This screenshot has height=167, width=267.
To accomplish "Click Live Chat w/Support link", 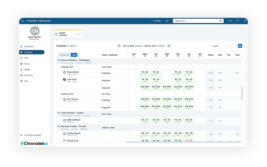I will point(33,135).
